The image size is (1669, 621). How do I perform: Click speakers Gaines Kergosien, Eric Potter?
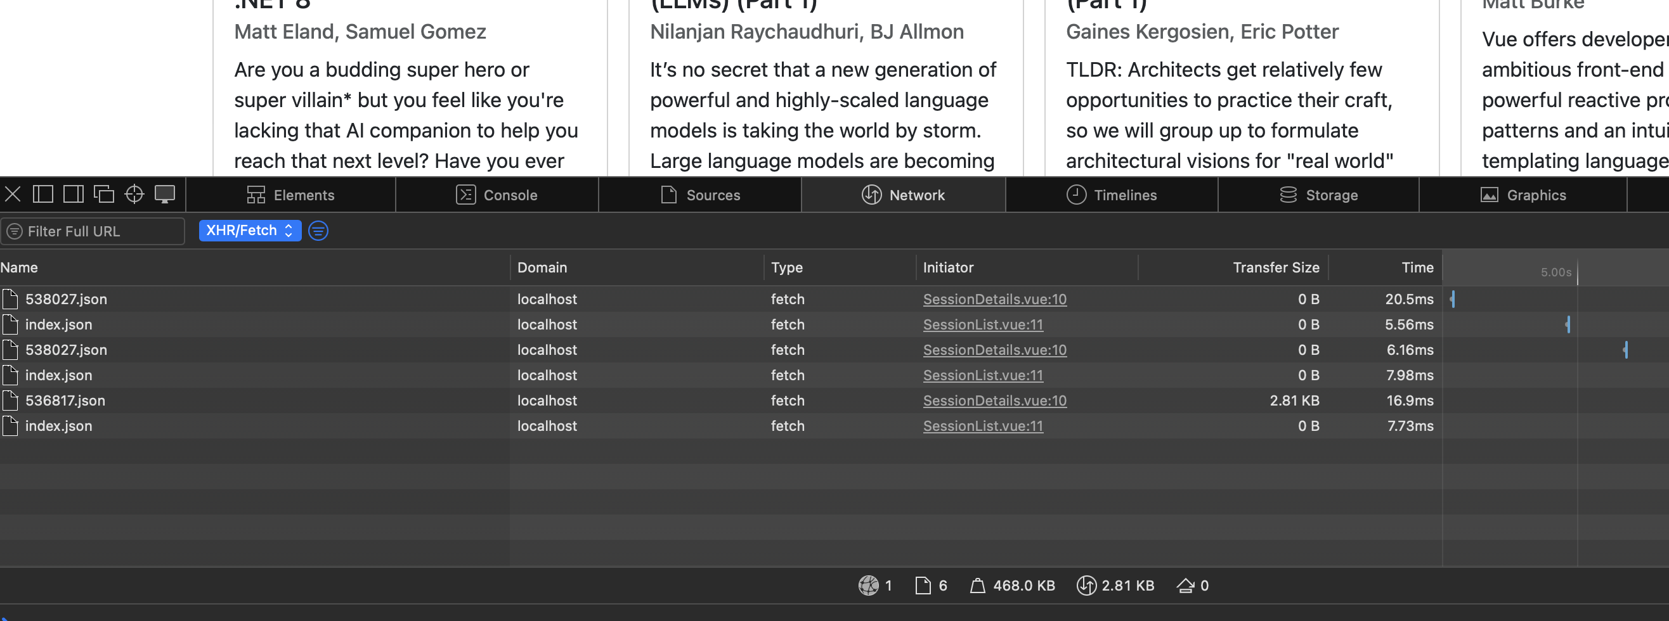tap(1202, 32)
